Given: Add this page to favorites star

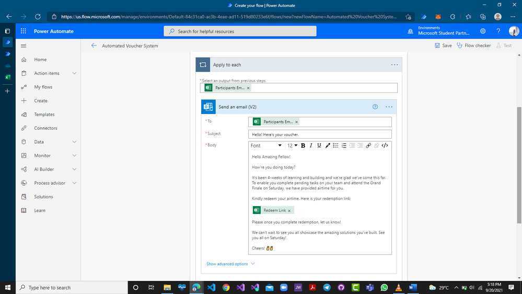Looking at the screenshot, I should (x=408, y=17).
